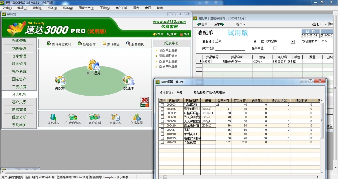Visit www.sd132.com link in banner

169,22
